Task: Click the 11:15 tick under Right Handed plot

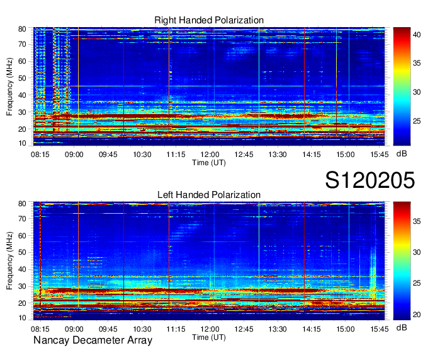Action: pos(176,154)
